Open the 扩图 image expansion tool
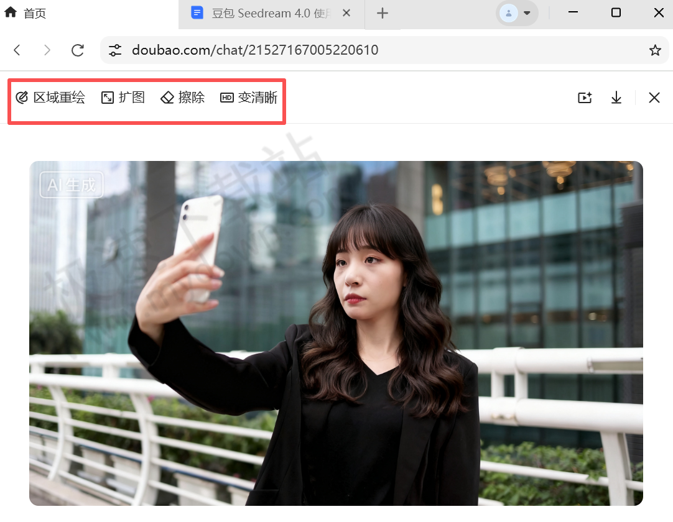The width and height of the screenshot is (673, 522). tap(123, 98)
